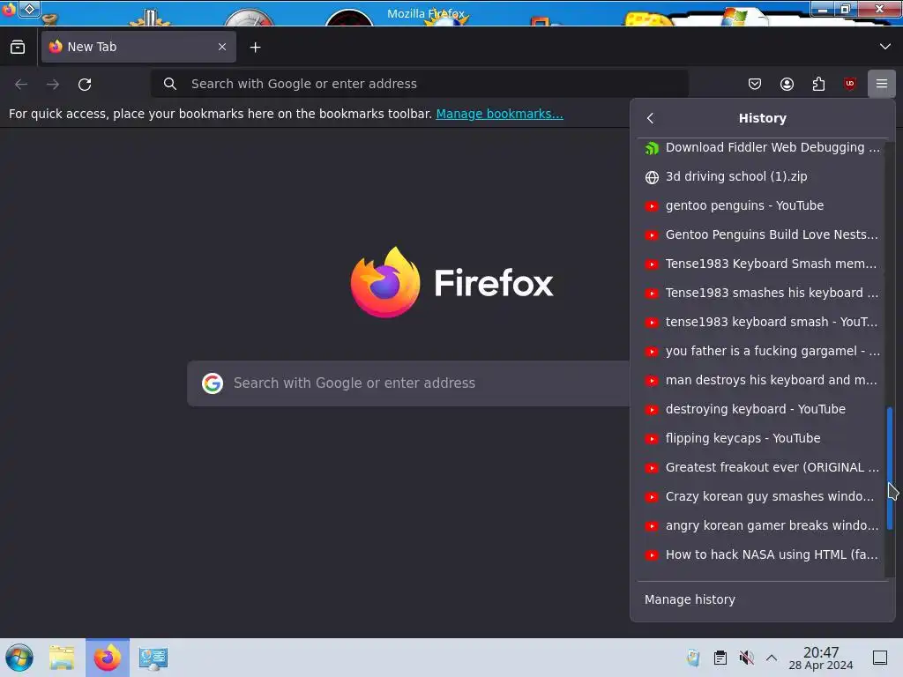Focus the address bar search field

point(420,84)
